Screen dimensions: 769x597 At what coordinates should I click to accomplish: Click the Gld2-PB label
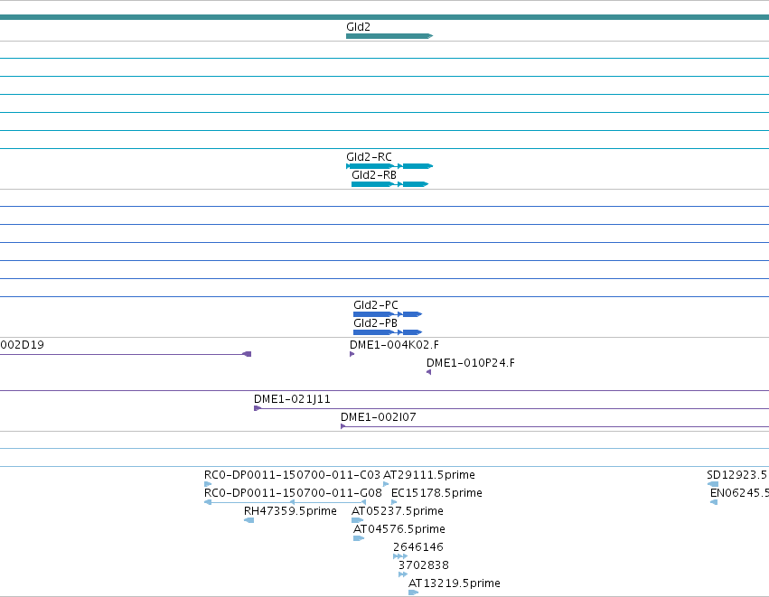pos(375,323)
